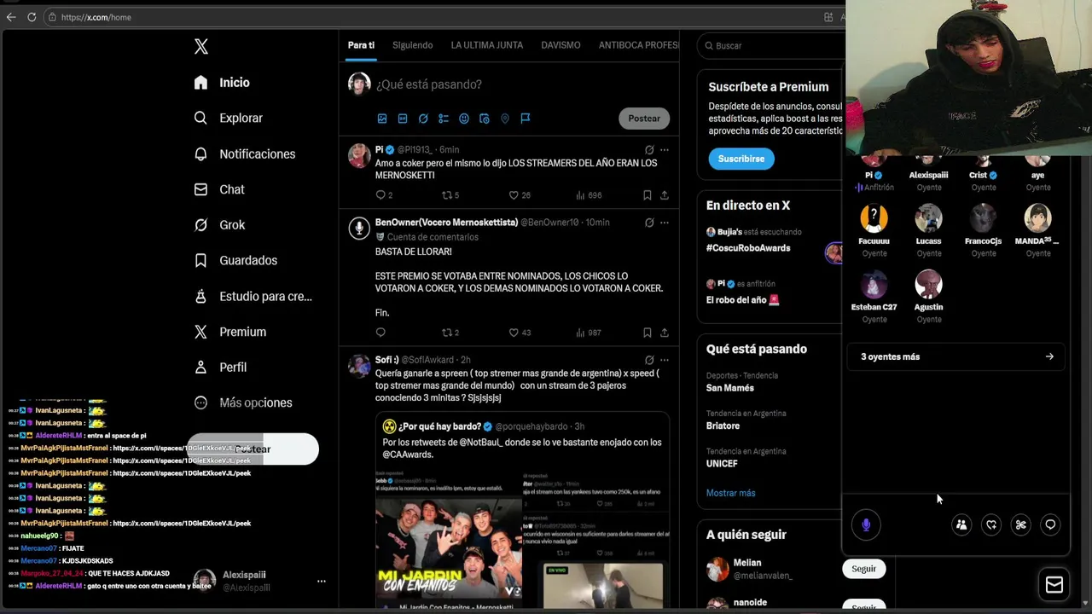Reply to BenOwner's post
Screen dimensions: 1092x614
[380, 333]
